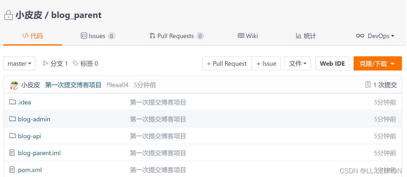The height and width of the screenshot is (177, 407).
Task: Click the 5分钟前 time beside commit hash
Action: [x=145, y=85]
